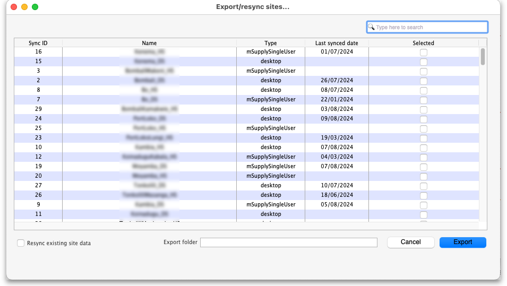The width and height of the screenshot is (507, 286).
Task: Sort by Last synced date header
Action: coord(337,43)
